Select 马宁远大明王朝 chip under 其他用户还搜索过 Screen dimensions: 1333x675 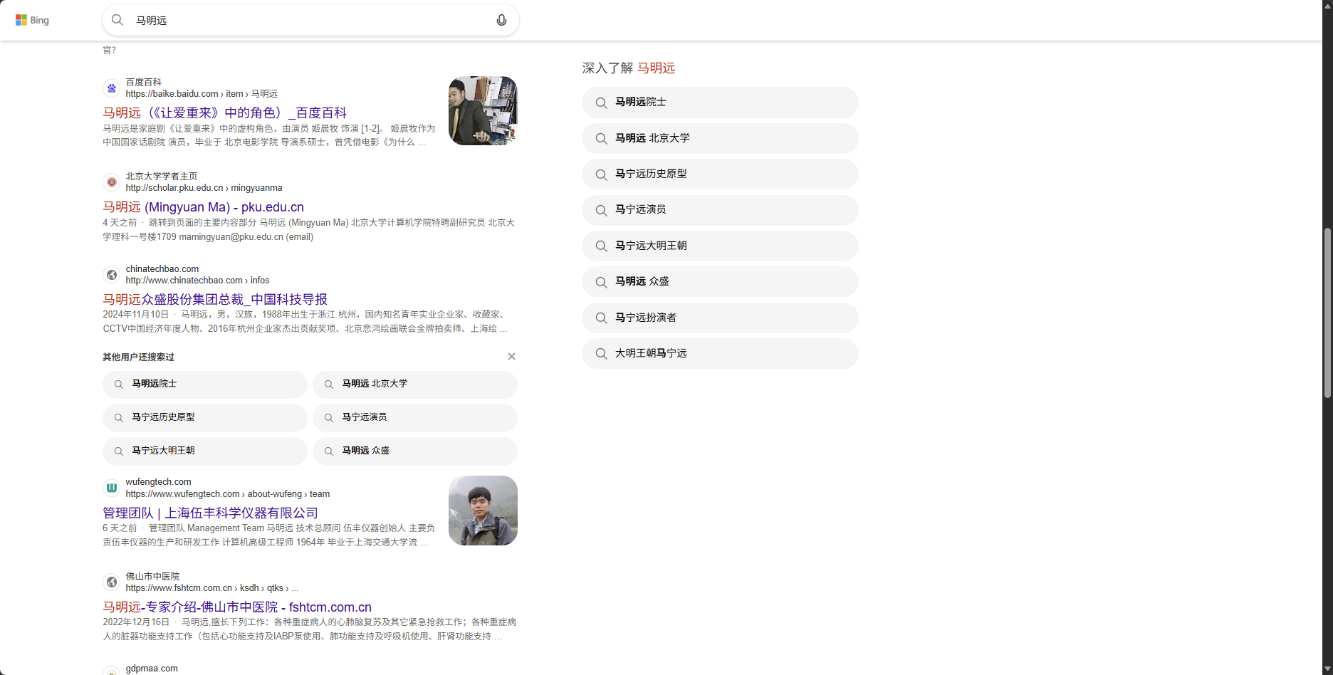point(205,451)
